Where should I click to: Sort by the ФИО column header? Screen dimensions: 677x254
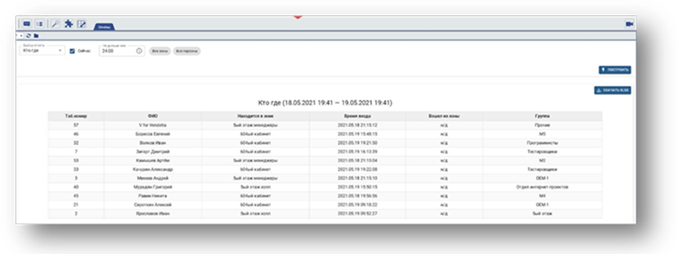(152, 116)
